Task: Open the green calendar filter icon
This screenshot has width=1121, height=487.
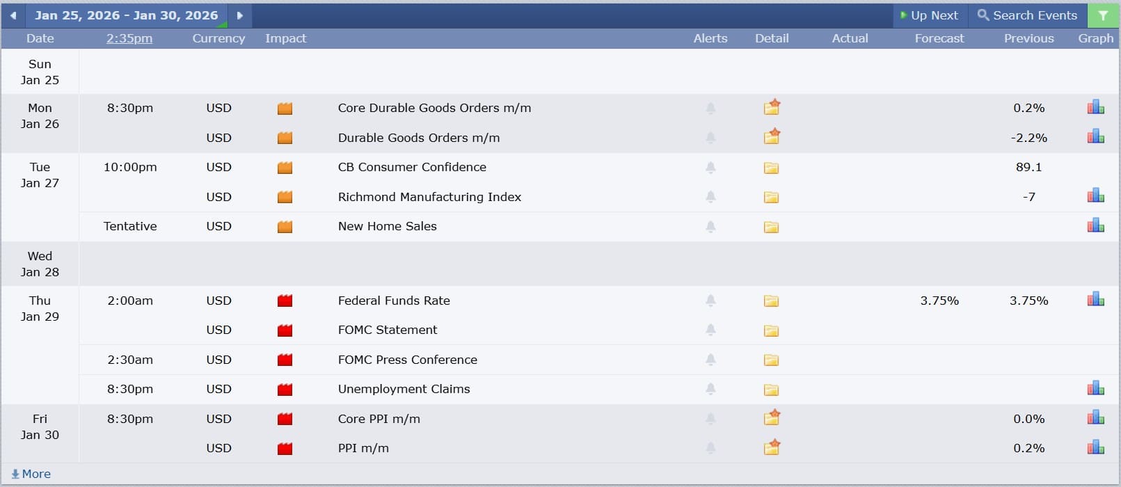Action: coord(1103,15)
